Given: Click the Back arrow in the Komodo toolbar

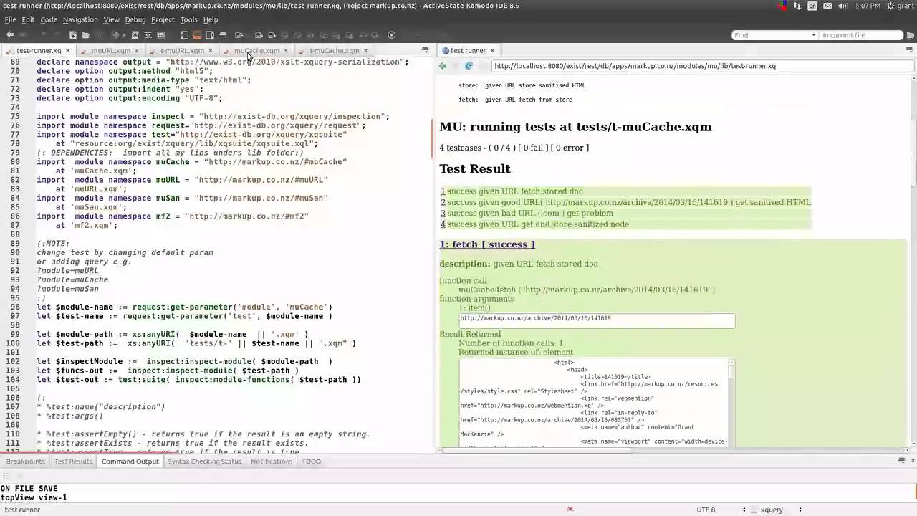Looking at the screenshot, I should click(10, 34).
